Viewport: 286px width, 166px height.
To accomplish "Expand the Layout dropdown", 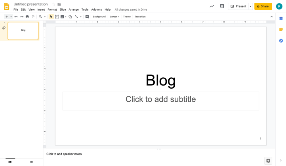I will (114, 17).
